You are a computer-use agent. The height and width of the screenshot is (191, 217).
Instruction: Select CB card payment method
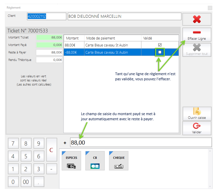click(95, 161)
